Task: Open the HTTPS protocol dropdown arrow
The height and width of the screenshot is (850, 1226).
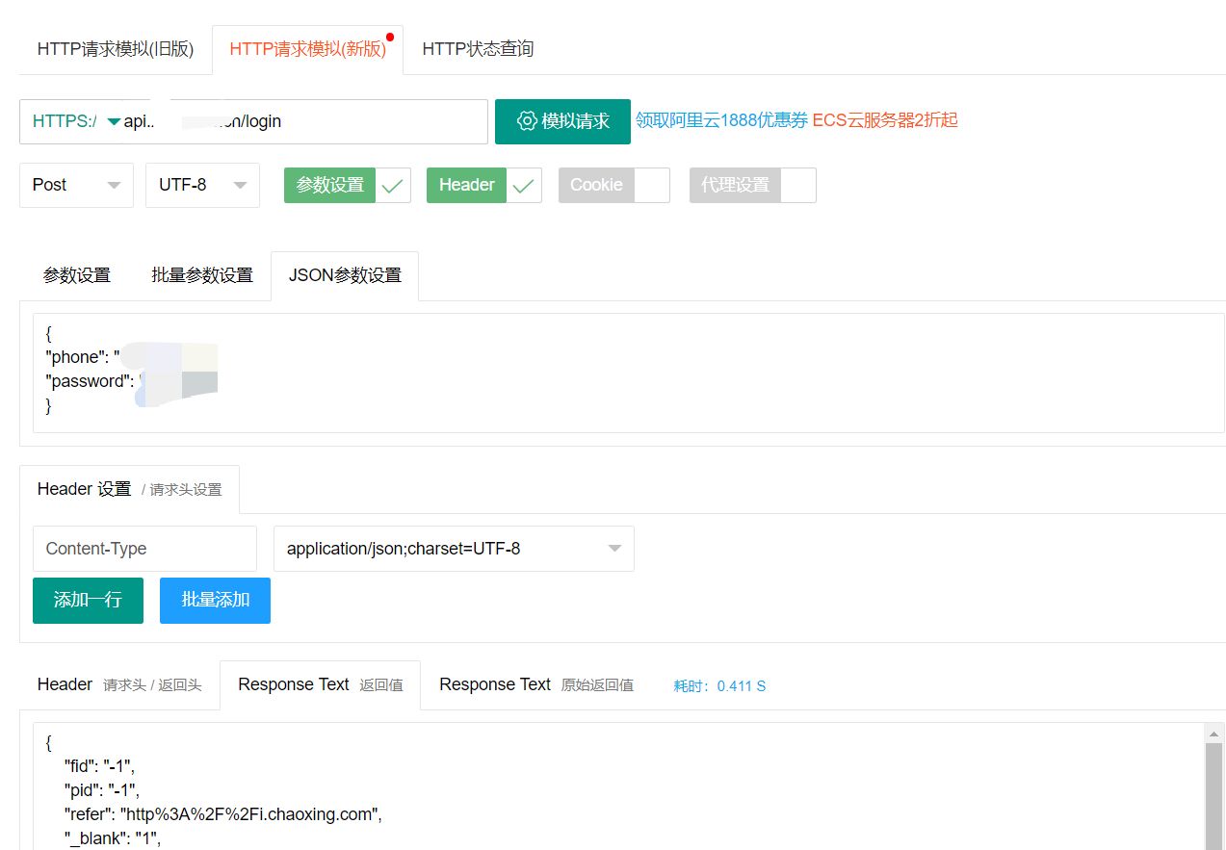Action: point(114,121)
